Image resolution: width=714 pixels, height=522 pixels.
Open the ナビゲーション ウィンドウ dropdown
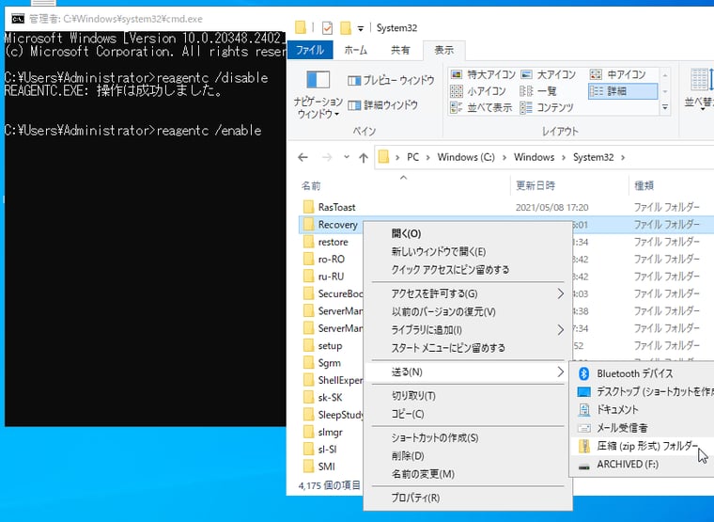[318, 95]
